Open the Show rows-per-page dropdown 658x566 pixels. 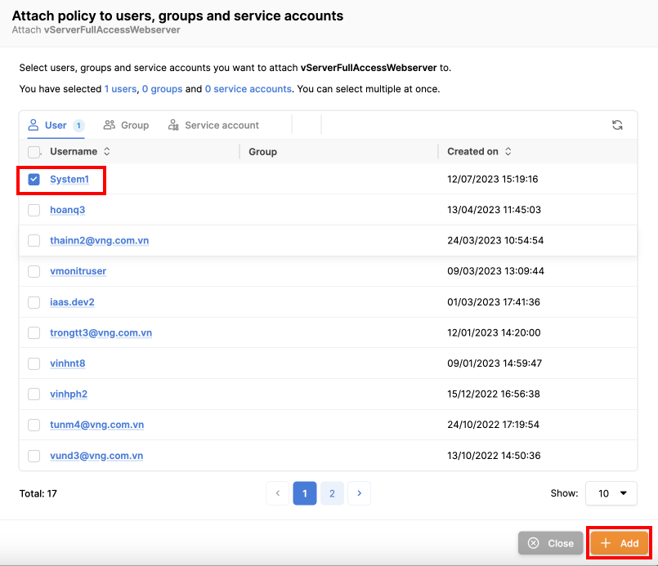coord(611,493)
